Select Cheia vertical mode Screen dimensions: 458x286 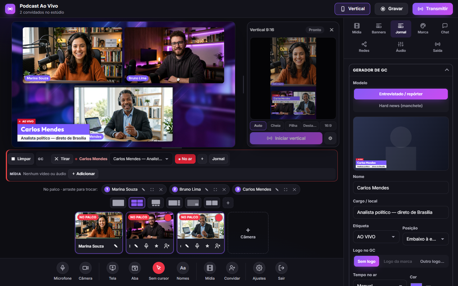[x=275, y=126]
